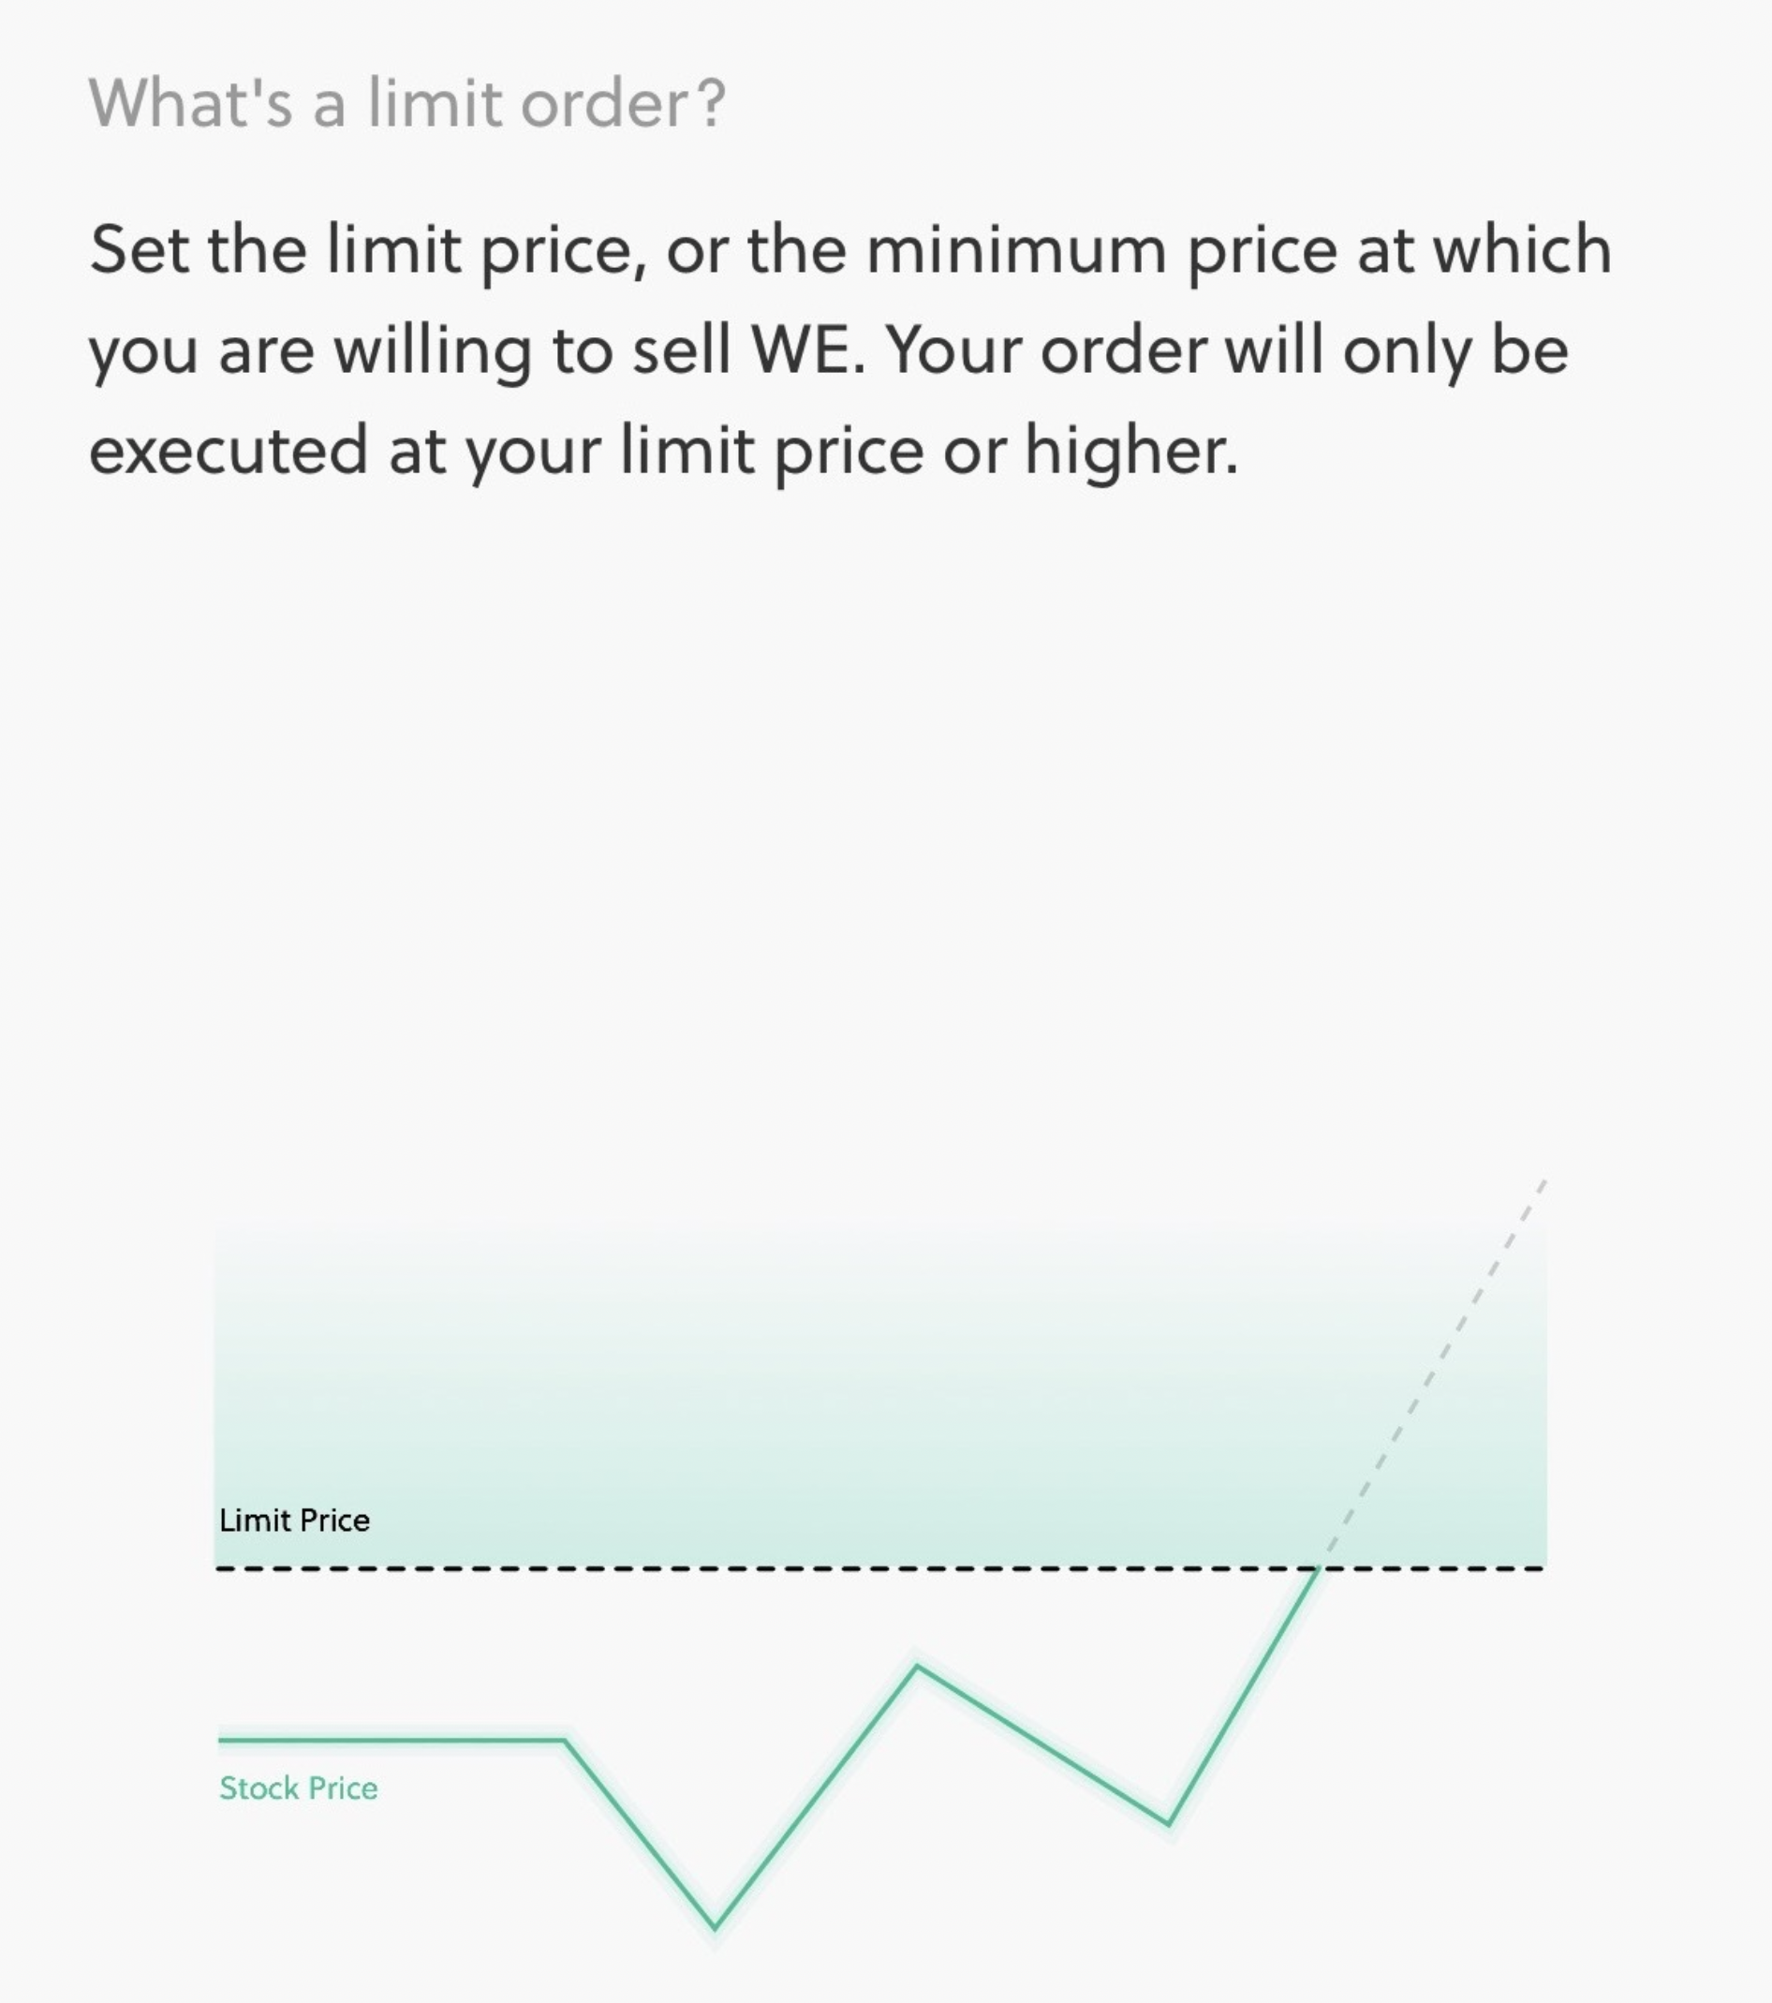This screenshot has width=1772, height=2003.
Task: Click the WE ticker symbol in the paragraph
Action: tap(808, 350)
